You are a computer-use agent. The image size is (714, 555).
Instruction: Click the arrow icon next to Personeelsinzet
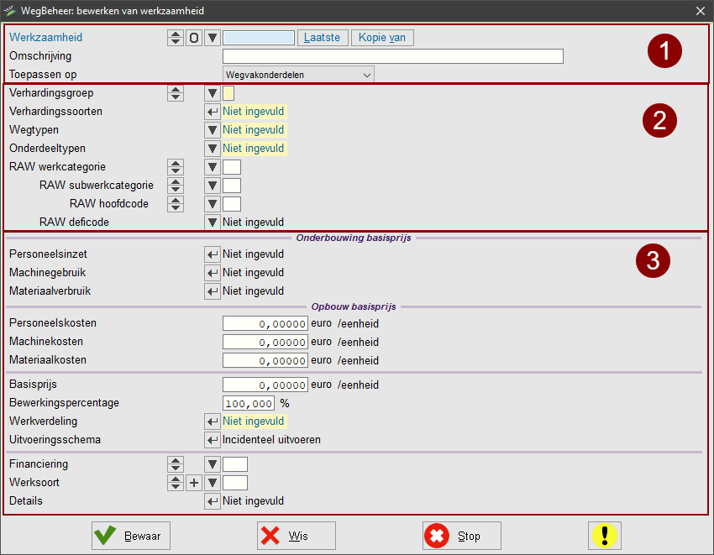pos(213,254)
